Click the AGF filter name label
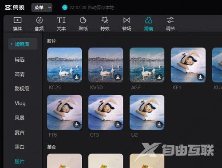This screenshot has height=168, width=222. click(x=136, y=88)
